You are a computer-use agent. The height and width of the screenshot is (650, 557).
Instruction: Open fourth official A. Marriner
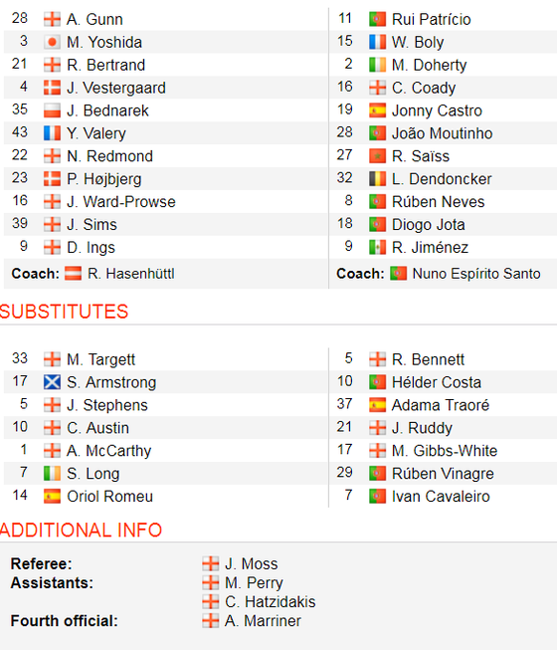[263, 621]
